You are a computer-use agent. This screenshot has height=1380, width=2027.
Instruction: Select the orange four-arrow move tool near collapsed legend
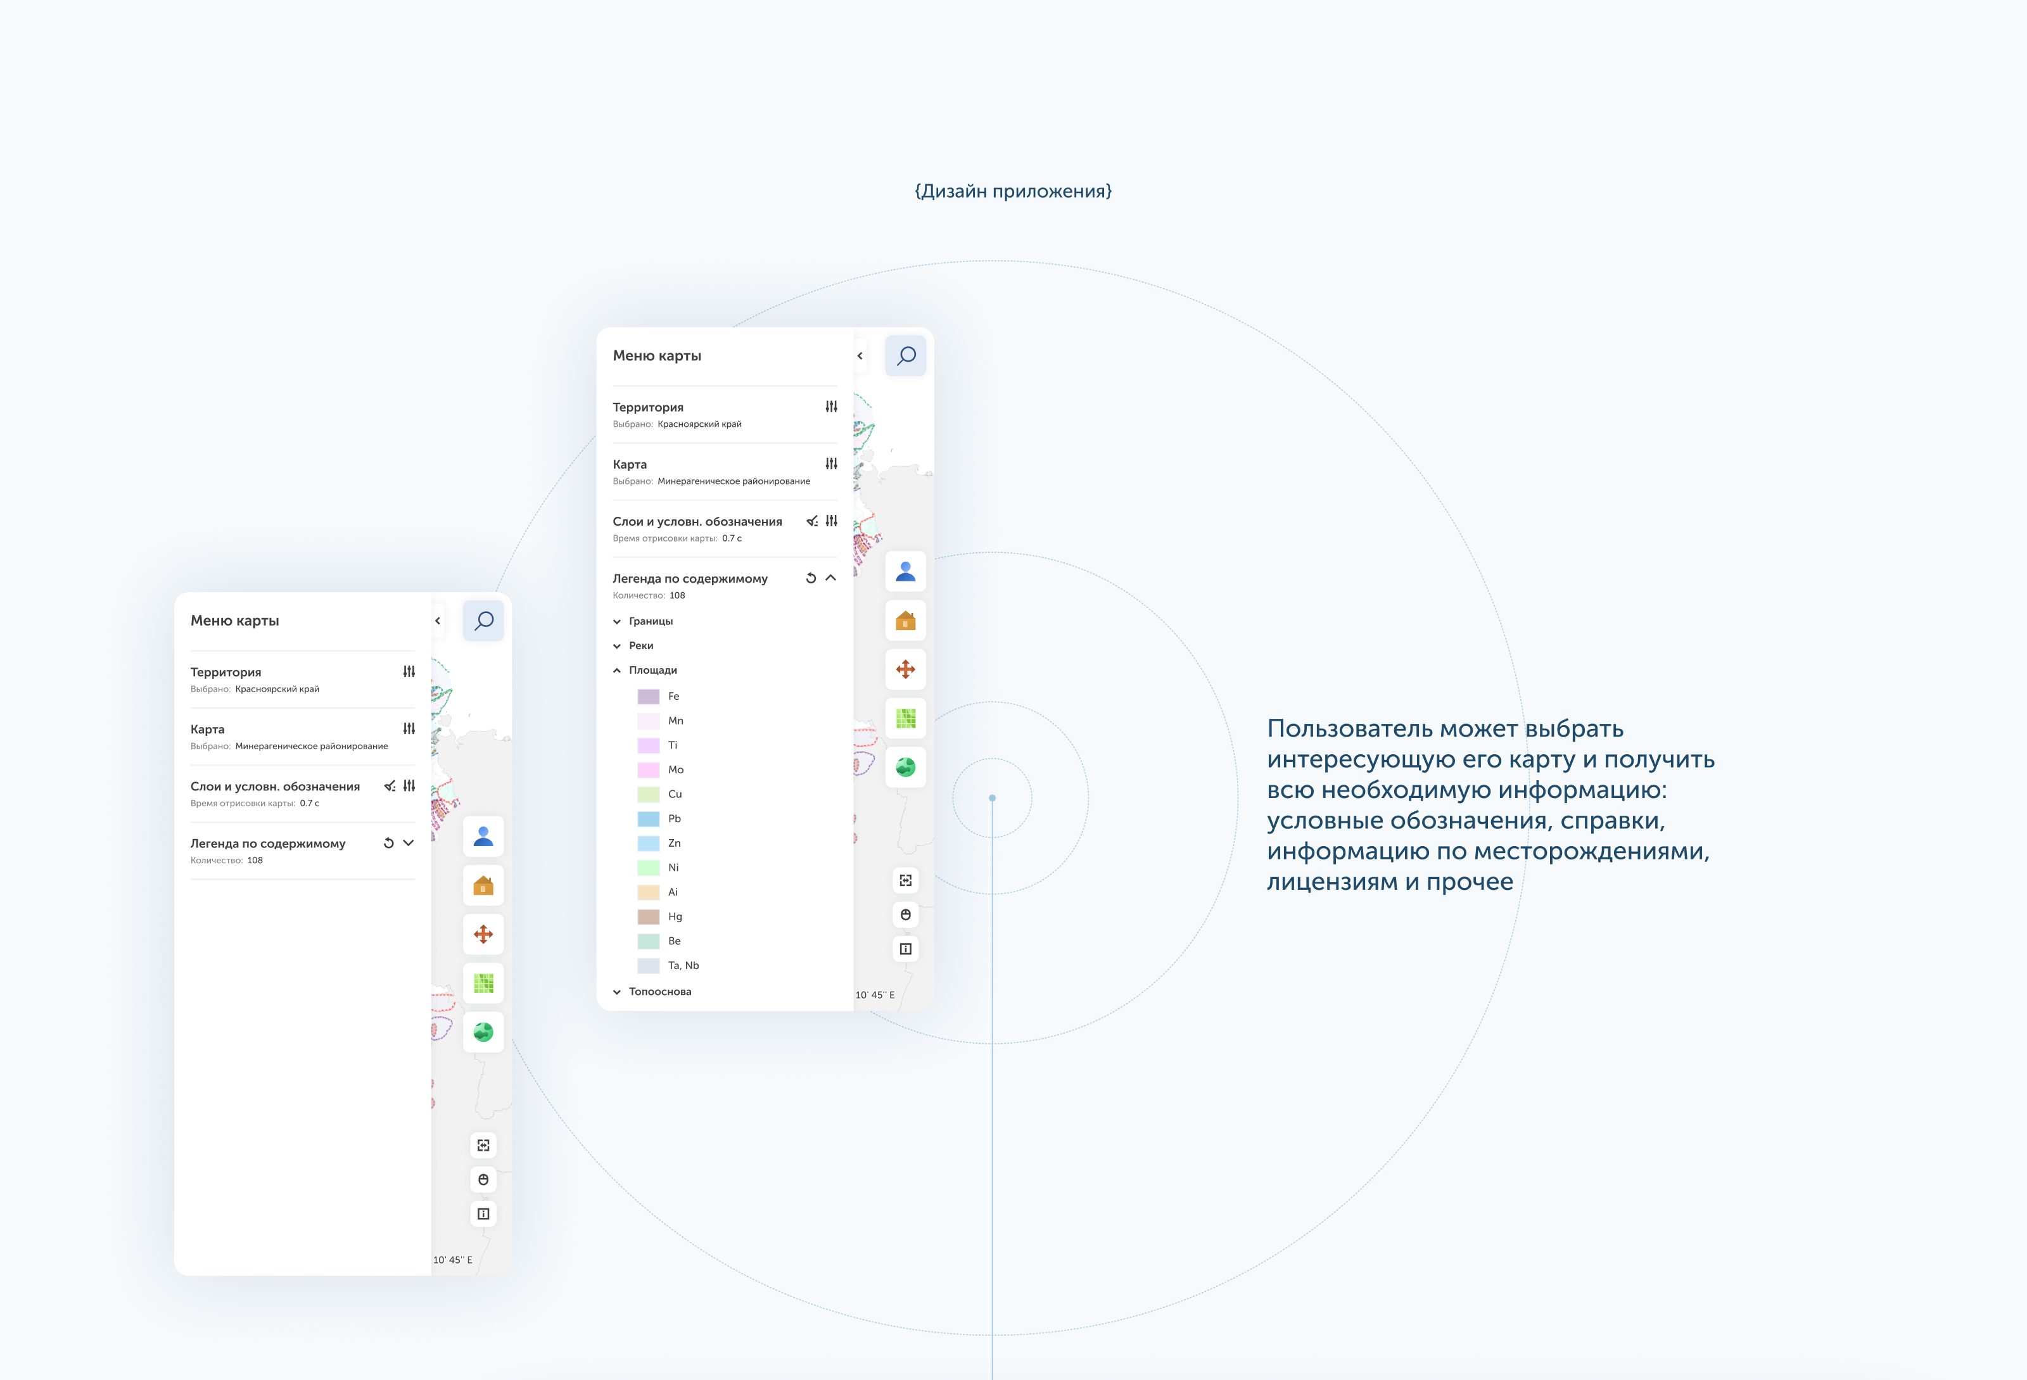pos(483,934)
